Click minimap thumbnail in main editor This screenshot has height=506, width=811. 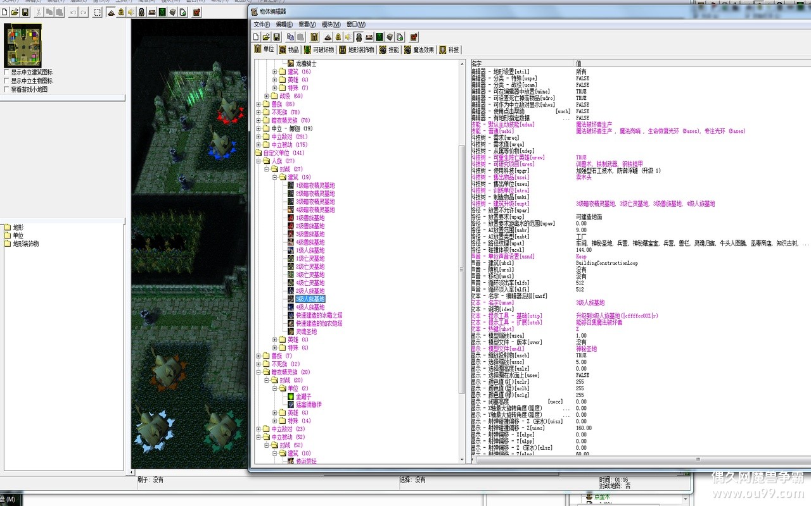pos(23,46)
